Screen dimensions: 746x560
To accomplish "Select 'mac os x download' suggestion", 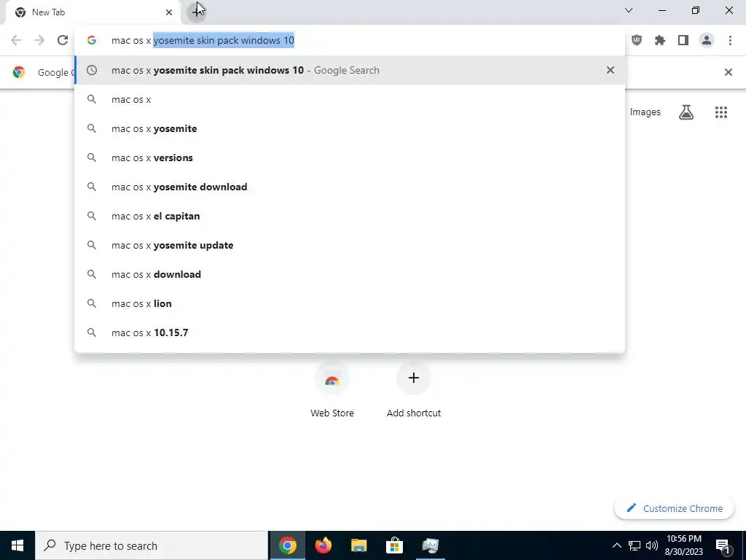I will (350, 274).
